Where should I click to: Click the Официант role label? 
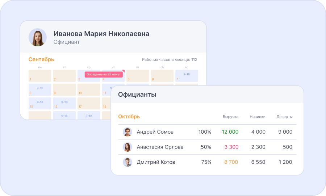[67, 42]
